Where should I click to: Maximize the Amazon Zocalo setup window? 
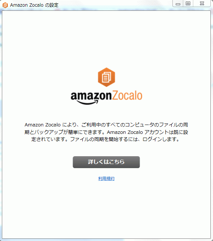(188, 3)
